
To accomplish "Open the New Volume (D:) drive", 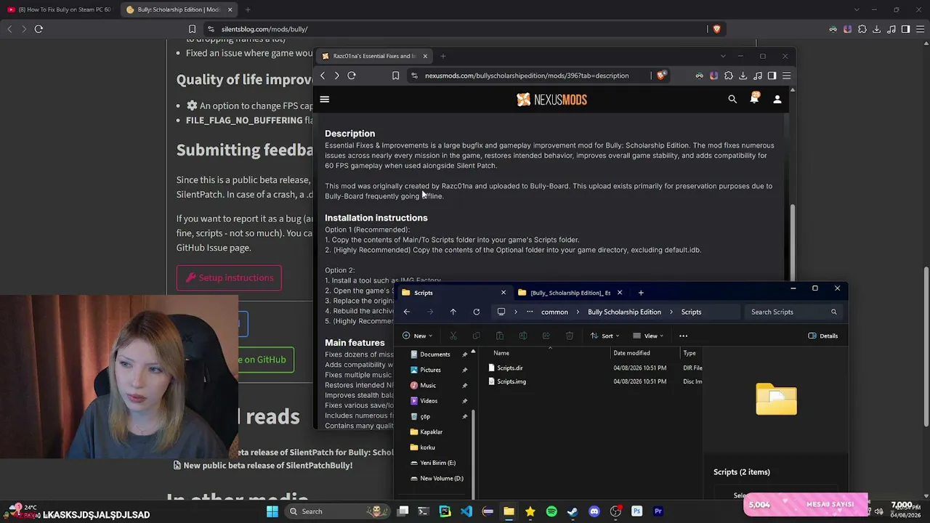I will (441, 479).
